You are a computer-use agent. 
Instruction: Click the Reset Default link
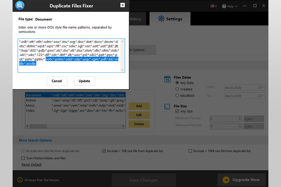point(32,165)
